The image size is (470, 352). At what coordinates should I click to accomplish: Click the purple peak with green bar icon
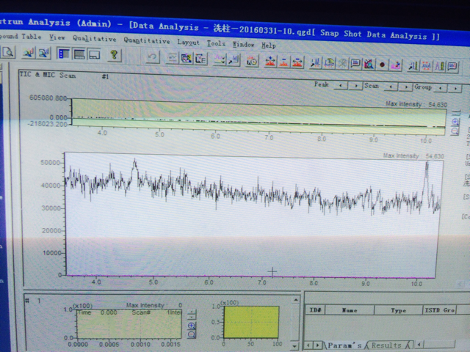(440, 66)
